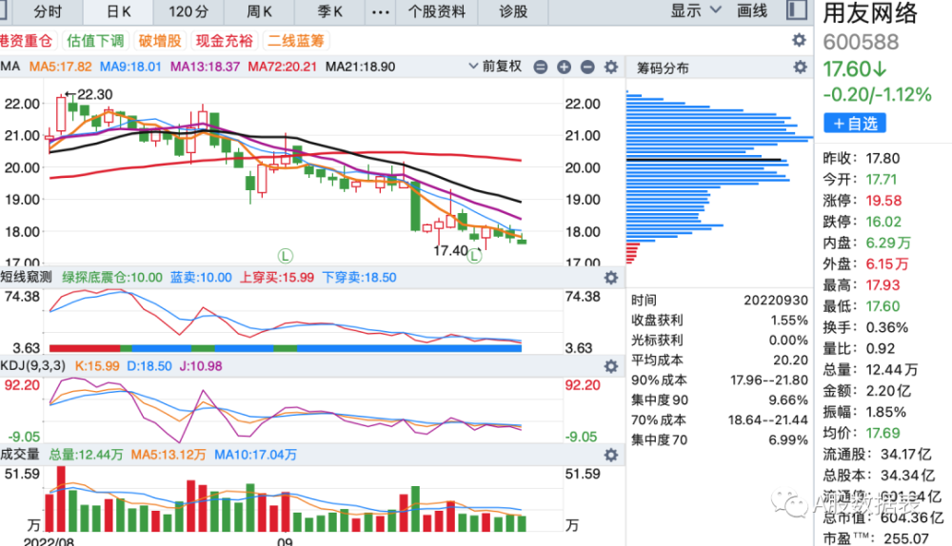This screenshot has width=952, height=546.
Task: Click the MA5:17.82 label
Action: (x=60, y=67)
